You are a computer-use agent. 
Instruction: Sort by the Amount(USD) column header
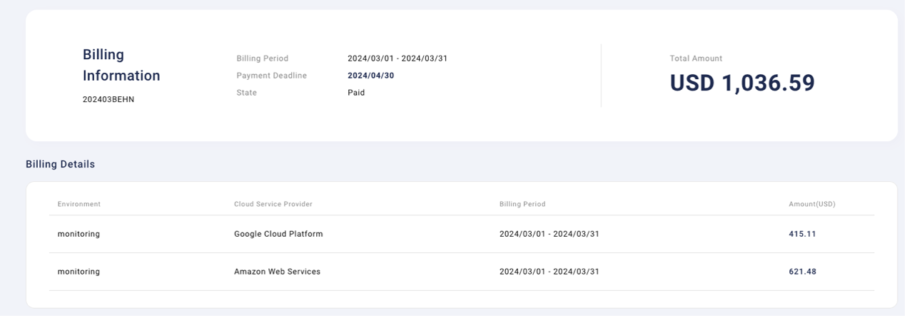(812, 204)
